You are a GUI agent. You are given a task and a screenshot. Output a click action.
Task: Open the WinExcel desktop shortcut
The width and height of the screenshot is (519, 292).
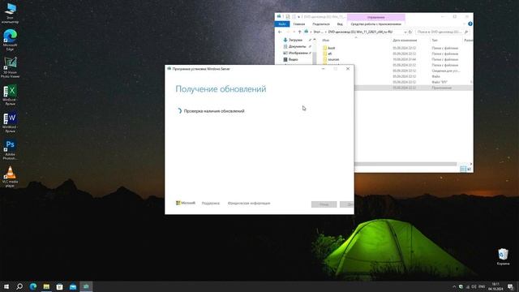tap(10, 95)
